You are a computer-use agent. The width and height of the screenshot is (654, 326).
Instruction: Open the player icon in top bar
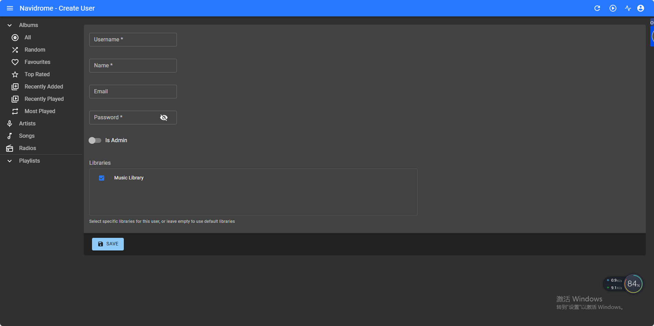tap(613, 8)
